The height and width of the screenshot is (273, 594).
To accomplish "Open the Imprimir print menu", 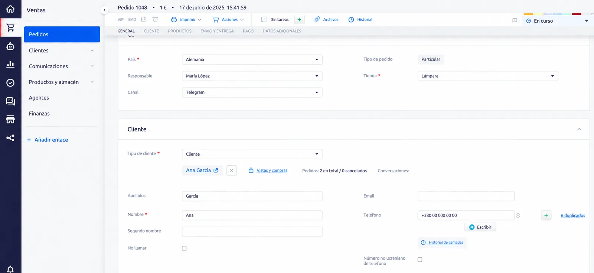I will tap(186, 20).
